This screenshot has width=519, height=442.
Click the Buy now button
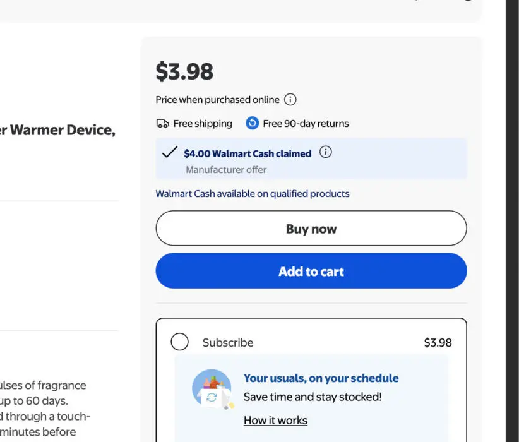(x=311, y=228)
